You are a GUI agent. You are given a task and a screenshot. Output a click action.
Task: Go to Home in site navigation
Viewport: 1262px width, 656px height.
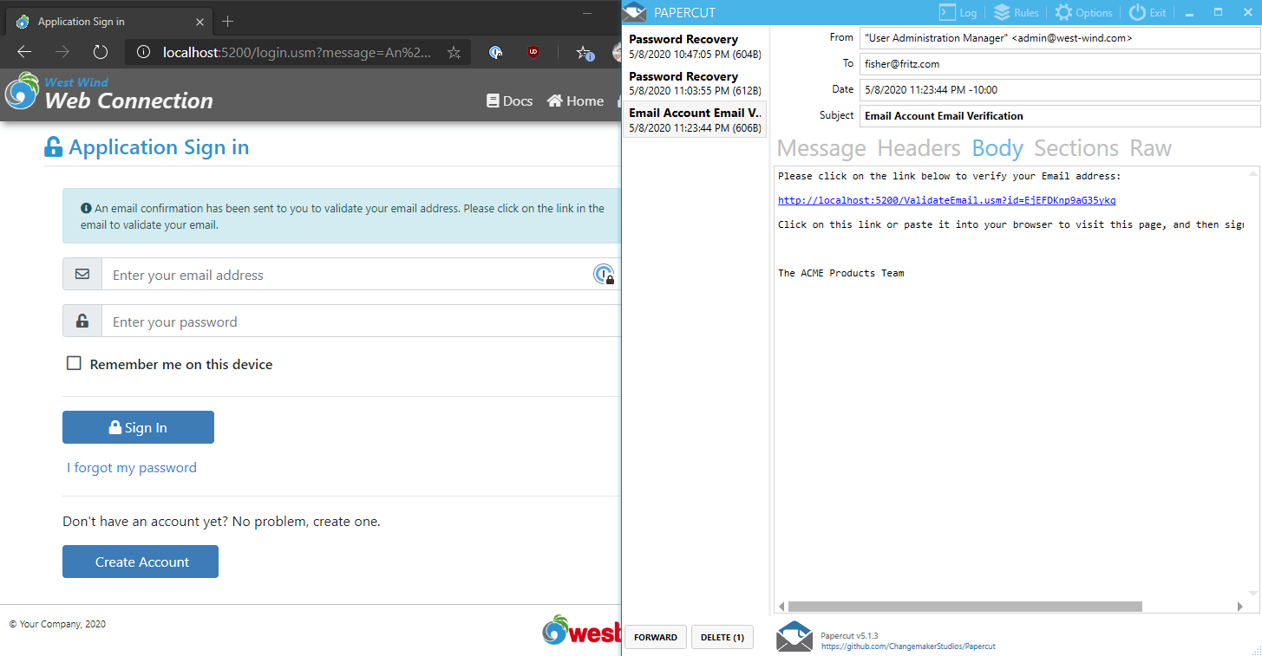[575, 101]
